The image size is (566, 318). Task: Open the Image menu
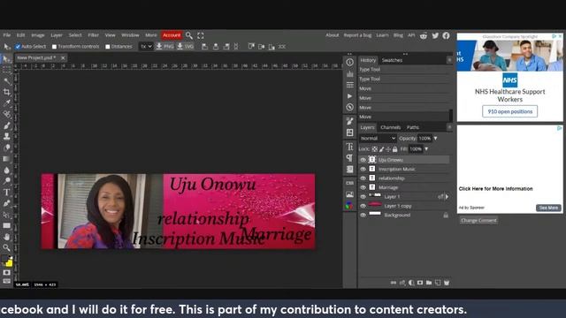point(37,35)
